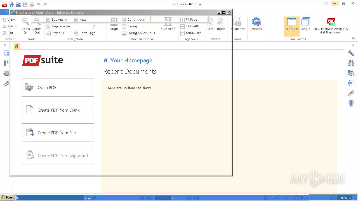Click the Zoom In magnifier tool

[26, 26]
